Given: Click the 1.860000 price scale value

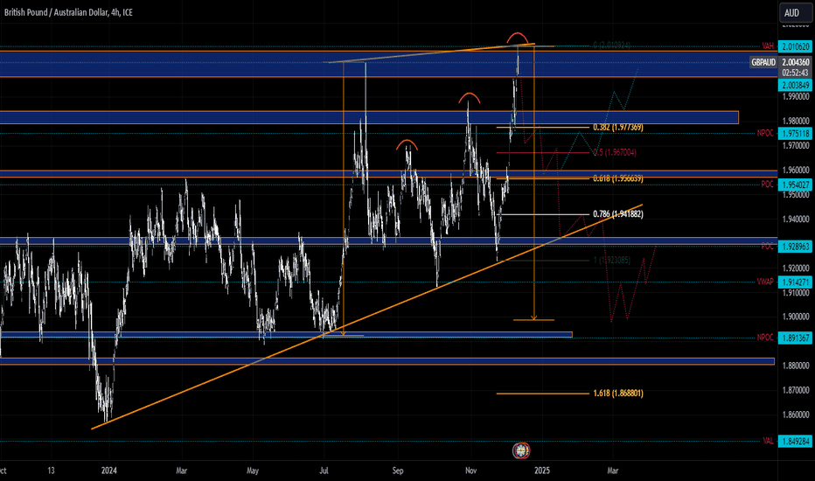Looking at the screenshot, I should tap(796, 415).
